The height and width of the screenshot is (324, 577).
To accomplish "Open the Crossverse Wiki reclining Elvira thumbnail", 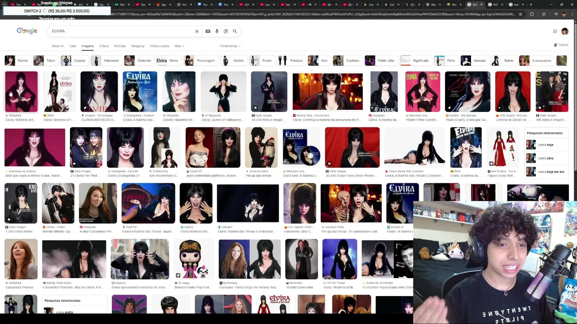I will (414, 147).
